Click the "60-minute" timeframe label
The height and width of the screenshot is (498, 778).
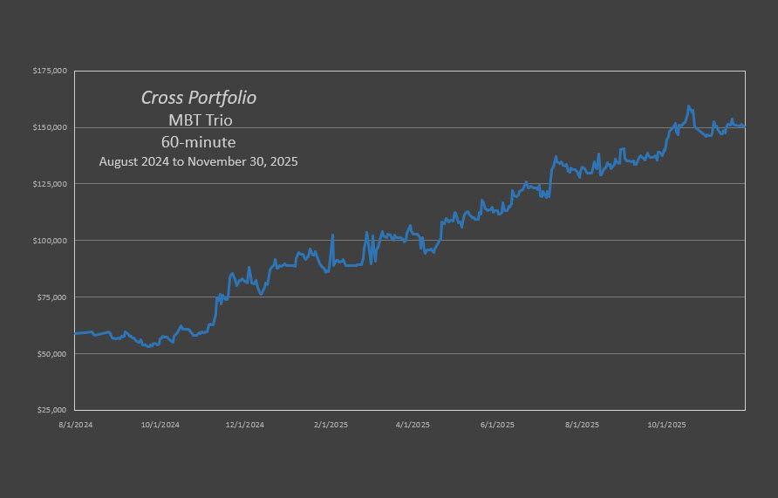198,140
